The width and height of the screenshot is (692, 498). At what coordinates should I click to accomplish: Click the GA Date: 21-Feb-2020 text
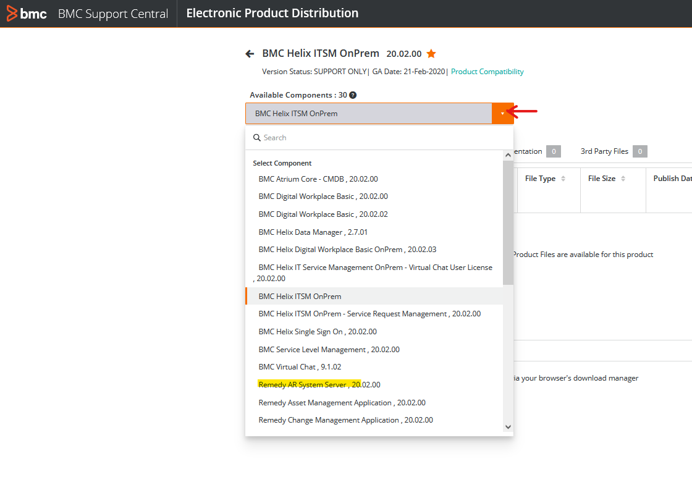pos(408,72)
